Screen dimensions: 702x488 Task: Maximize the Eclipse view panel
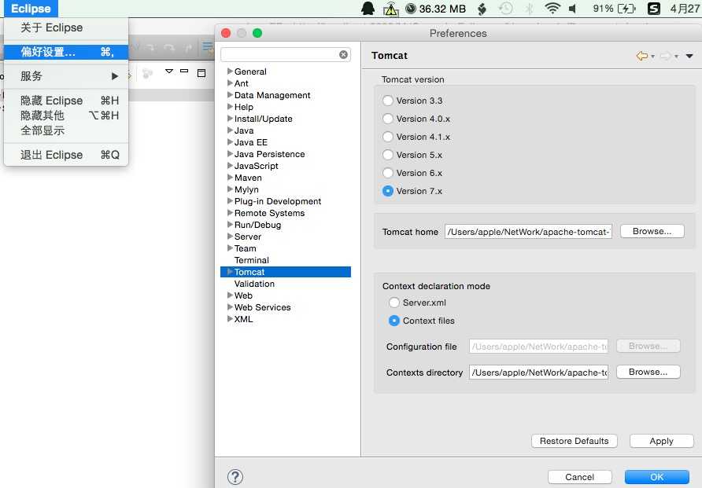click(x=201, y=73)
